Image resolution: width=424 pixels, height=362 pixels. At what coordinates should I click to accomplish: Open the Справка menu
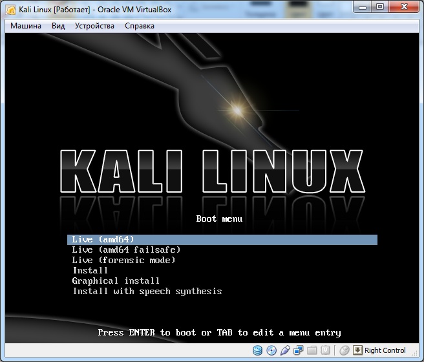tap(140, 26)
